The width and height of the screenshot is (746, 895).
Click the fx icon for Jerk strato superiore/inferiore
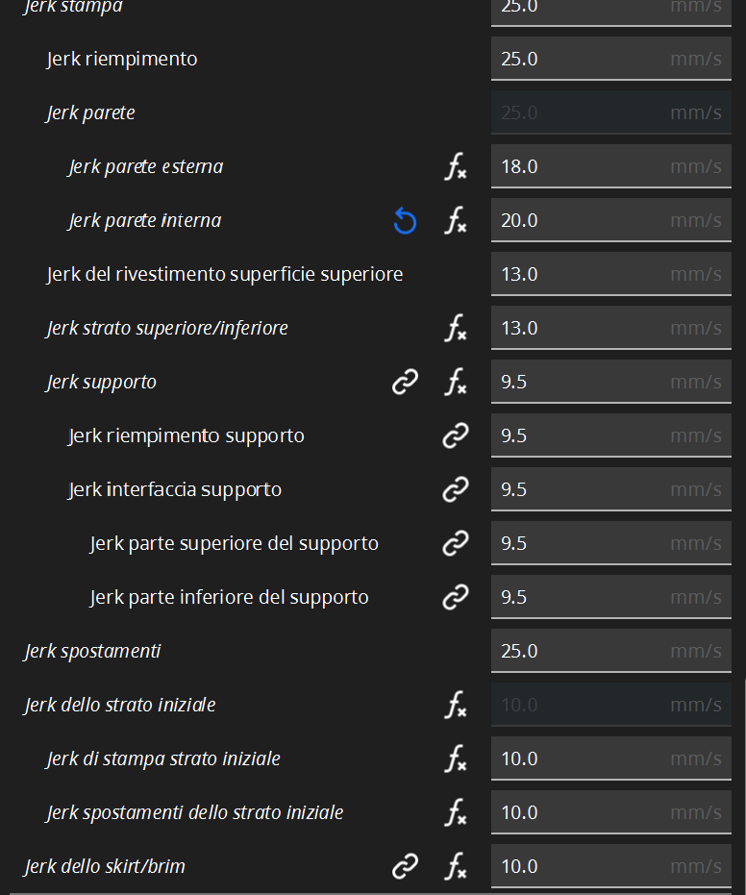tap(455, 329)
